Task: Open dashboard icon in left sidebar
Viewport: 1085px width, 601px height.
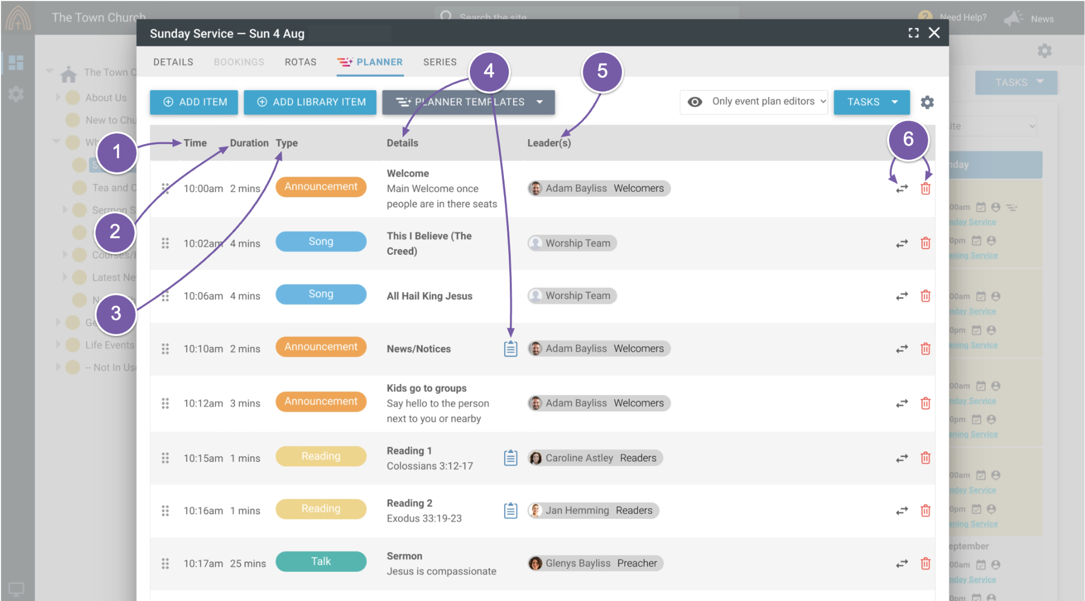Action: point(16,63)
